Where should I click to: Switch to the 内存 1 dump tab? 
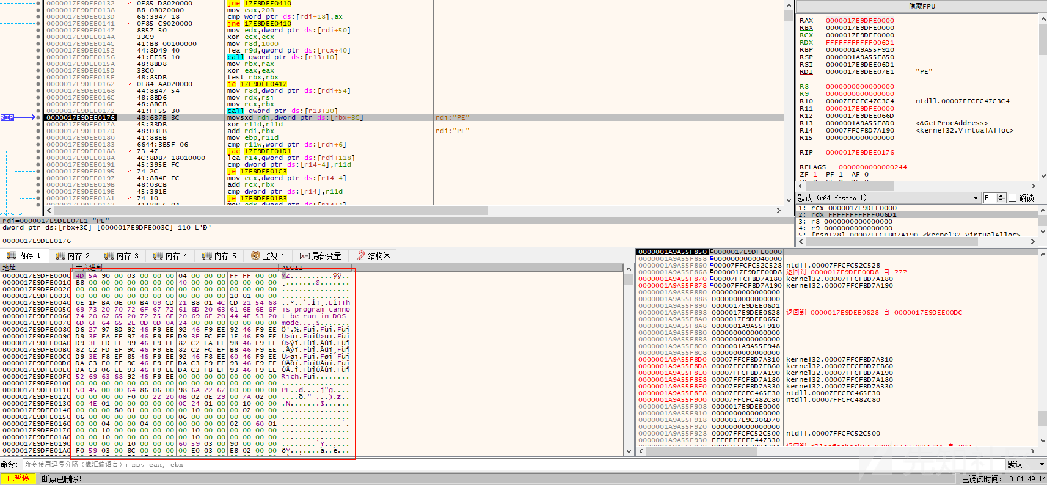tap(23, 256)
